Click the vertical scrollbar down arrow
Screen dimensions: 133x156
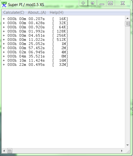point(128,145)
